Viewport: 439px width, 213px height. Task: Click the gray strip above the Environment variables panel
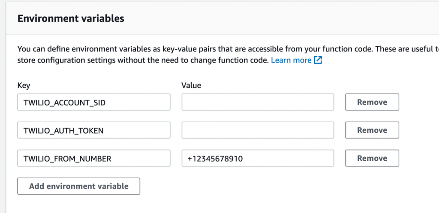coord(214,1)
